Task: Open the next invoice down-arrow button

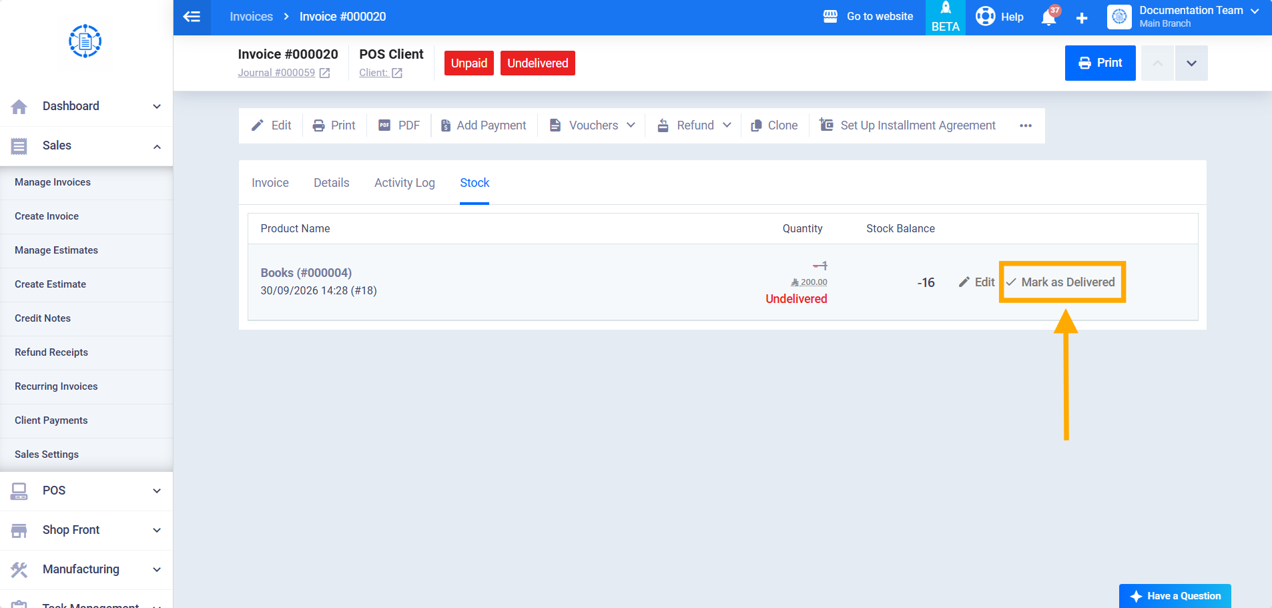Action: point(1191,63)
